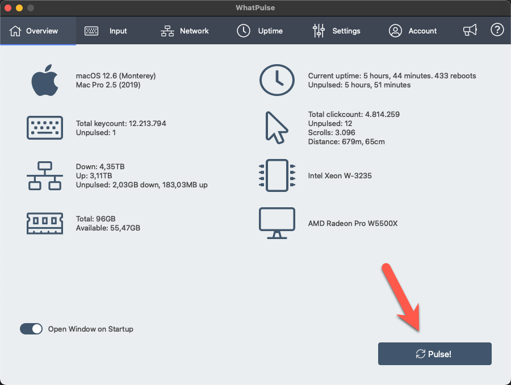Viewport: 511px width, 385px height.
Task: Click the sliders icon on Settings tab
Action: 319,31
